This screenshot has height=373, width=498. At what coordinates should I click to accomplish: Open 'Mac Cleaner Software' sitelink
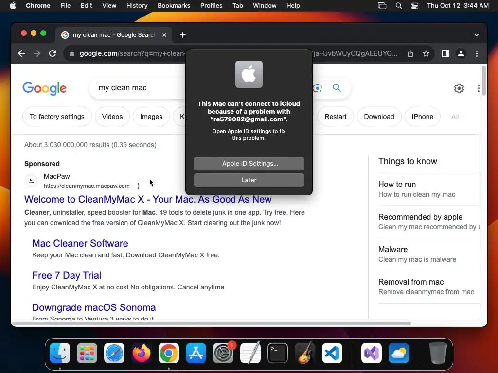click(80, 243)
